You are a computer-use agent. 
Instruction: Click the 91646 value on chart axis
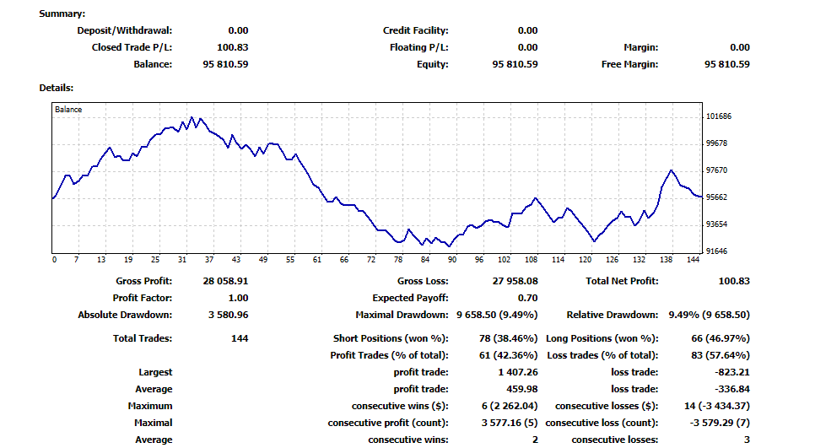click(x=716, y=251)
